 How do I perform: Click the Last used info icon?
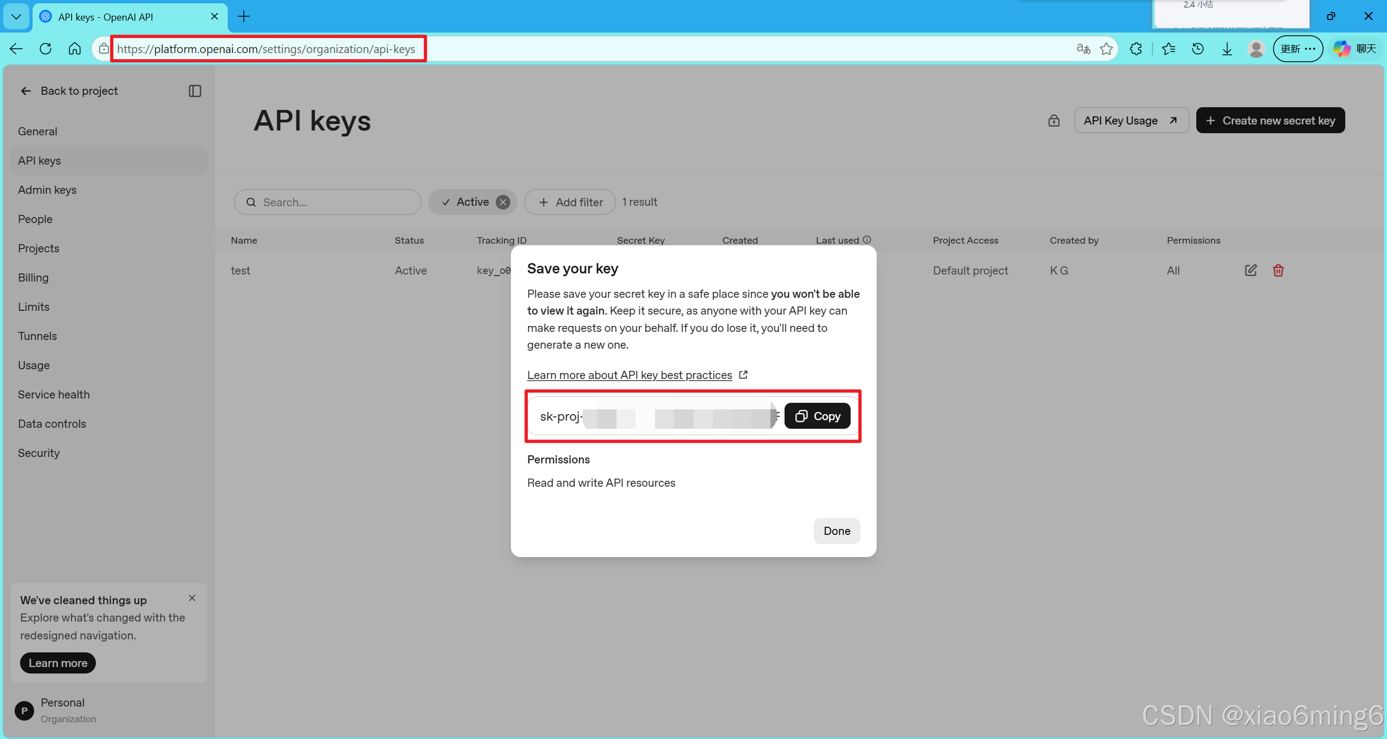pos(867,240)
